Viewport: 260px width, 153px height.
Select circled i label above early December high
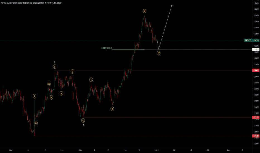tap(91, 80)
